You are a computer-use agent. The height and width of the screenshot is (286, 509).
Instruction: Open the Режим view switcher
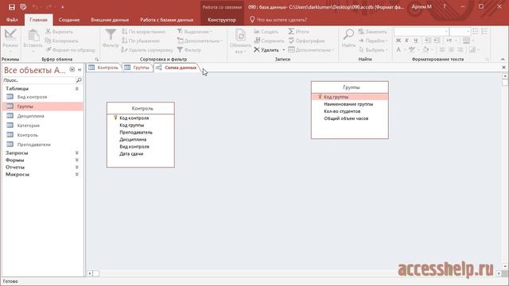pos(10,41)
